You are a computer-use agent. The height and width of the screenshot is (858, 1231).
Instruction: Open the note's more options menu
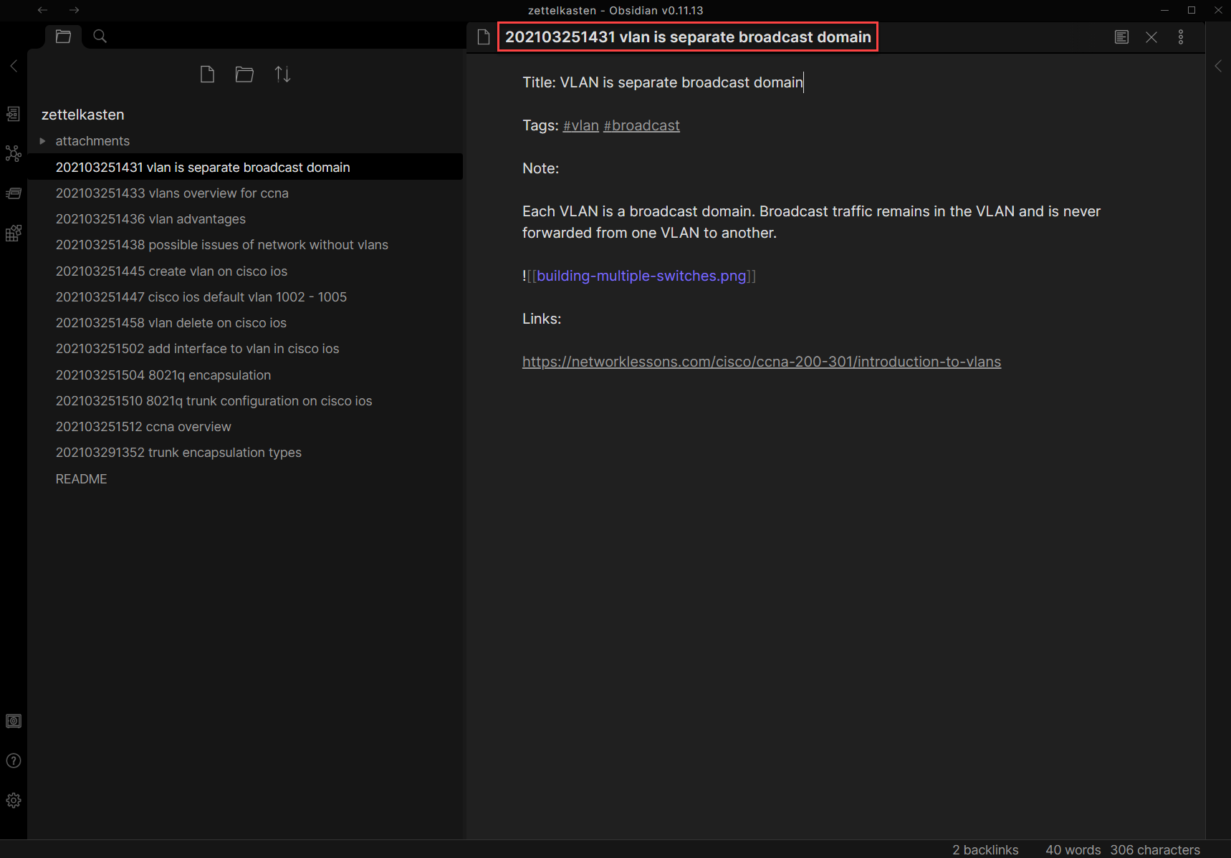[1181, 37]
